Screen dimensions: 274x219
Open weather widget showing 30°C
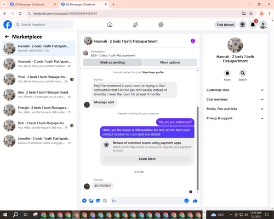(218, 215)
